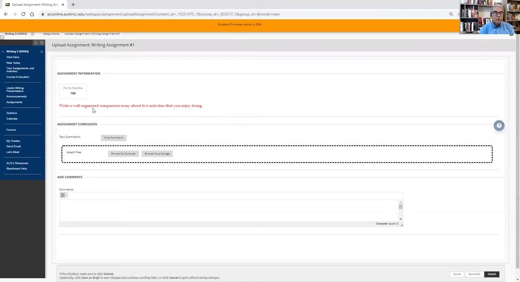
Task: Click the course menu folder view icon
Action: [x=41, y=43]
